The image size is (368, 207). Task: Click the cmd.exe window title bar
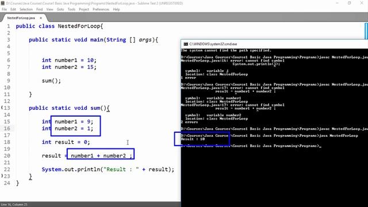click(x=274, y=44)
